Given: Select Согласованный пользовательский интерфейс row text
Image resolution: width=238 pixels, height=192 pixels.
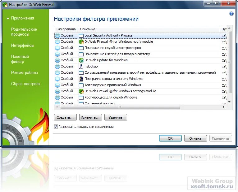Looking at the screenshot, I should click(x=150, y=73).
